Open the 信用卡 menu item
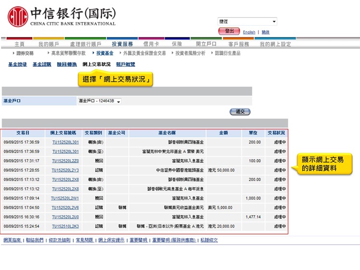This screenshot has height=270, width=360. [151, 44]
